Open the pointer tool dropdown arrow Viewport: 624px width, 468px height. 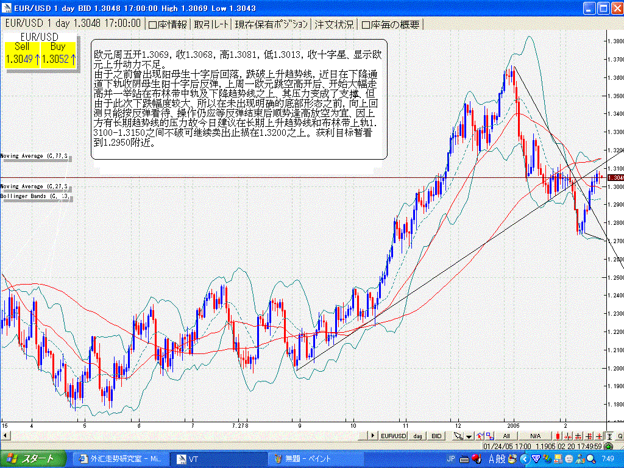pos(469,436)
